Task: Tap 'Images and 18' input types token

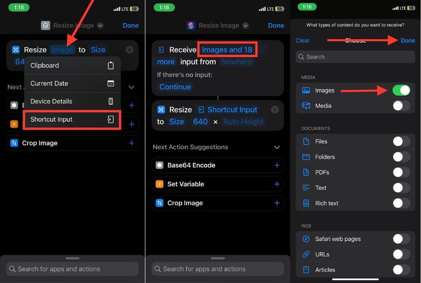Action: coord(227,50)
